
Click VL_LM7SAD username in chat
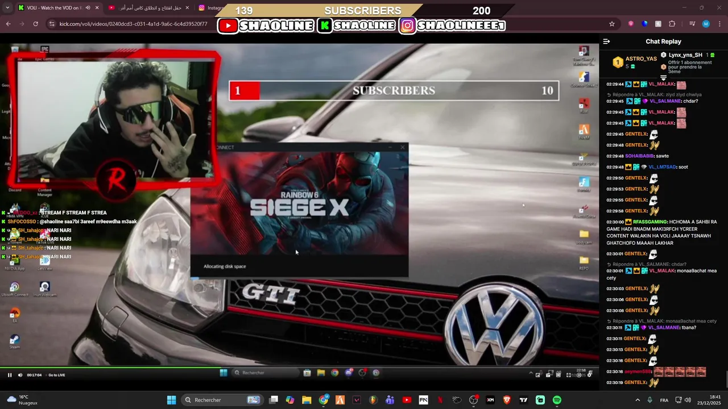click(663, 167)
